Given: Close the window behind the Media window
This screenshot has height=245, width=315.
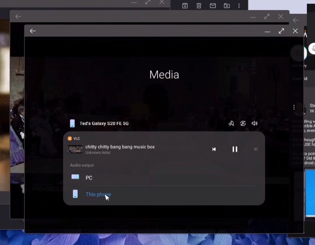Looking at the screenshot, I should tap(281, 16).
